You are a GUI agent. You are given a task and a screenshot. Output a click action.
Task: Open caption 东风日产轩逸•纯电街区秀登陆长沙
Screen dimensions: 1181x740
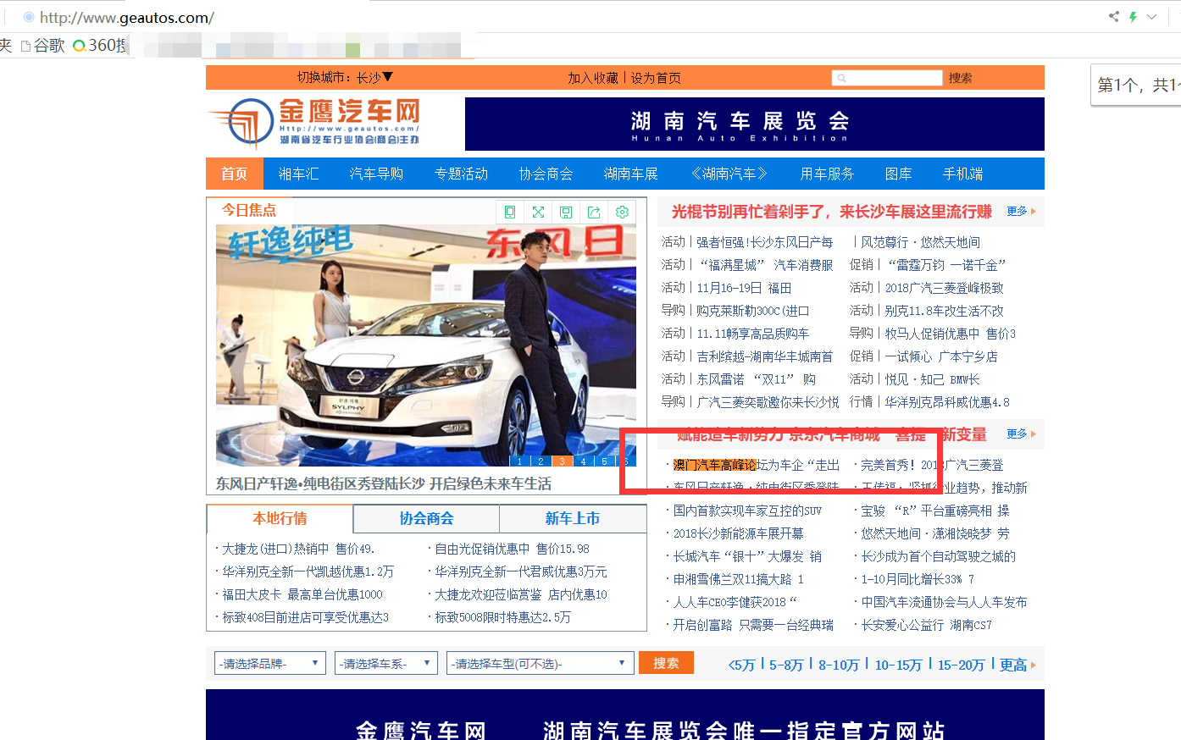[x=383, y=483]
